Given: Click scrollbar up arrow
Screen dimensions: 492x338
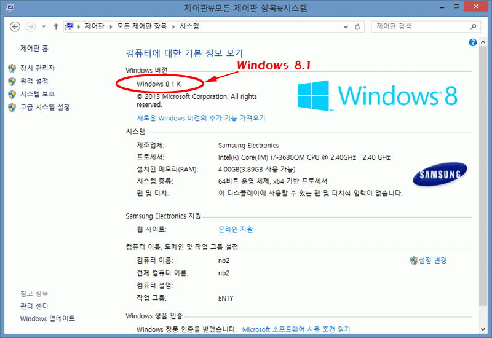Looking at the screenshot, I should coord(483,42).
